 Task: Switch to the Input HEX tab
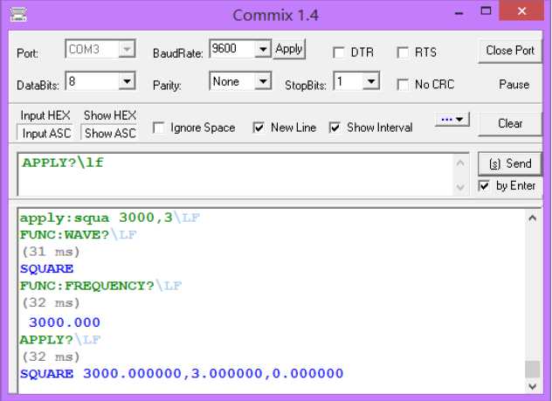tap(45, 115)
